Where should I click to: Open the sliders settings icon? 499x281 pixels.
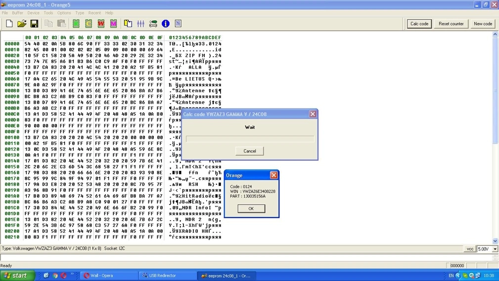click(140, 24)
